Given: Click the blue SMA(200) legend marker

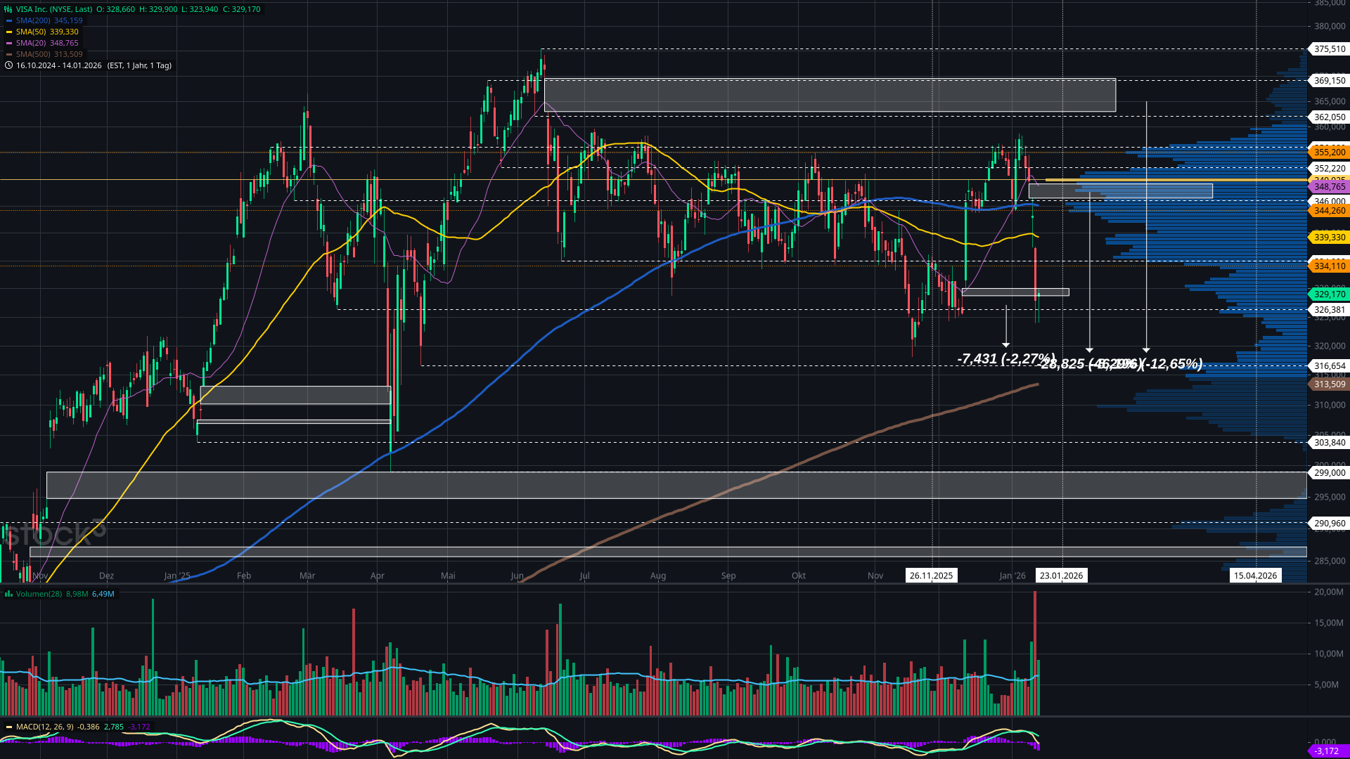Looking at the screenshot, I should click(9, 20).
